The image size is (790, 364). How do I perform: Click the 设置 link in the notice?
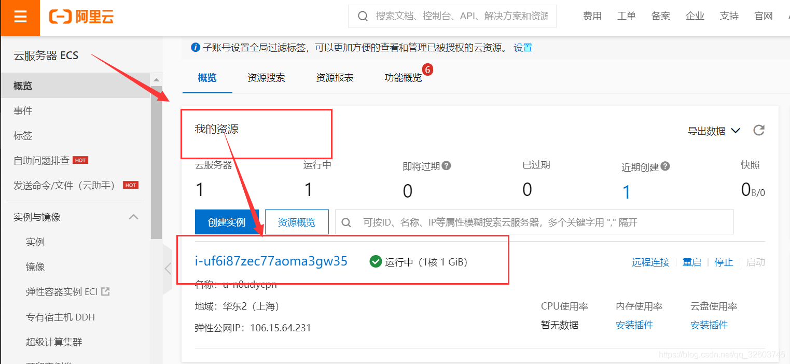pos(523,48)
